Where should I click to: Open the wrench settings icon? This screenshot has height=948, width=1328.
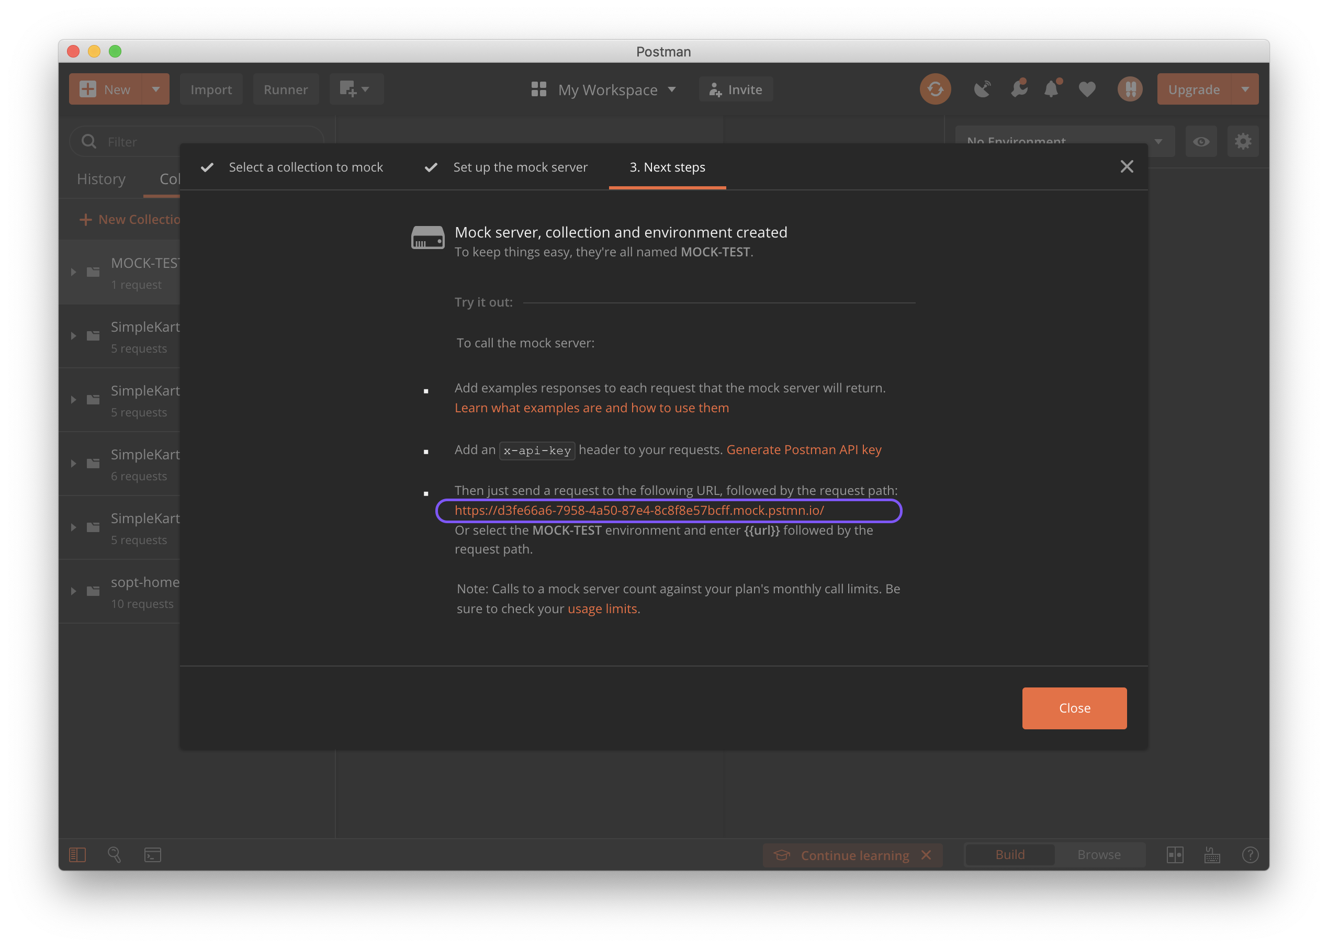1019,89
